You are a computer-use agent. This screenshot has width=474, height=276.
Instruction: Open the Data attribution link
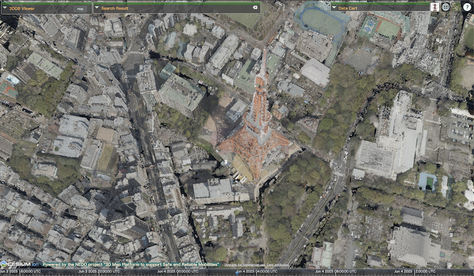click(x=277, y=265)
